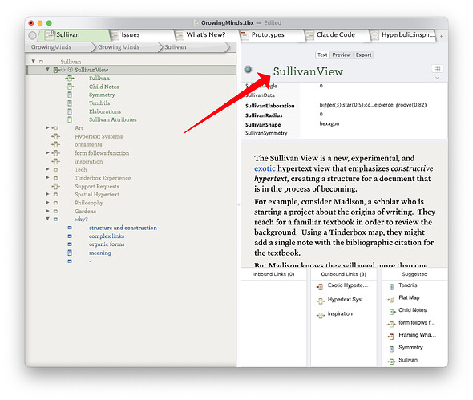The image size is (473, 400).
Task: Click the Hypertext Systems note icon in outline
Action: pos(55,136)
